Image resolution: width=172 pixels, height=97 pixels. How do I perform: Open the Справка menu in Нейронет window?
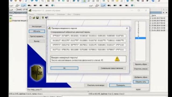click(77, 14)
